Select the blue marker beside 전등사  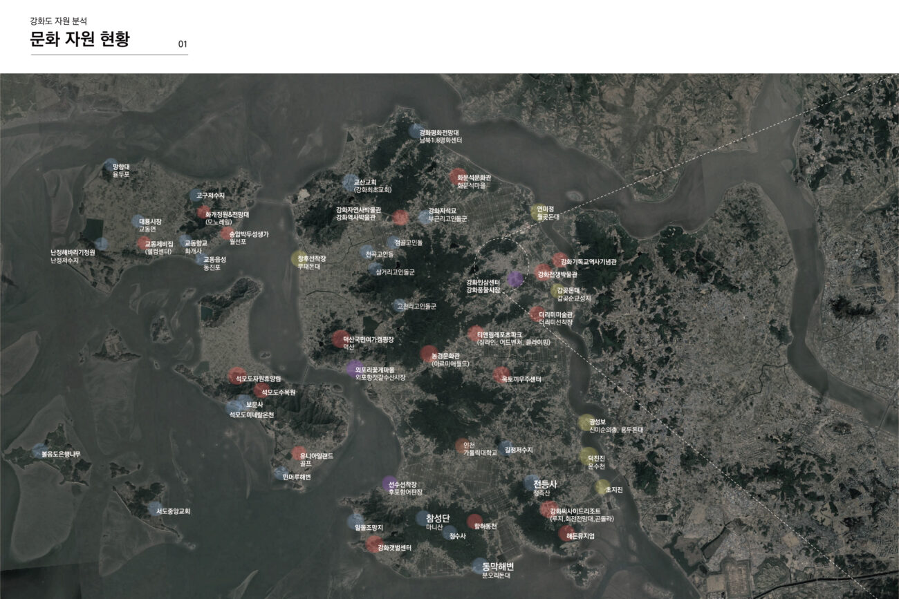point(531,483)
